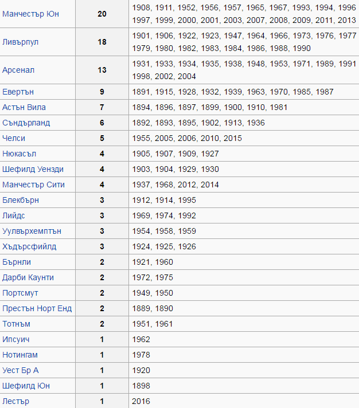Follow the Уулвърхемптън link
359x408 pixels.
click(32, 231)
